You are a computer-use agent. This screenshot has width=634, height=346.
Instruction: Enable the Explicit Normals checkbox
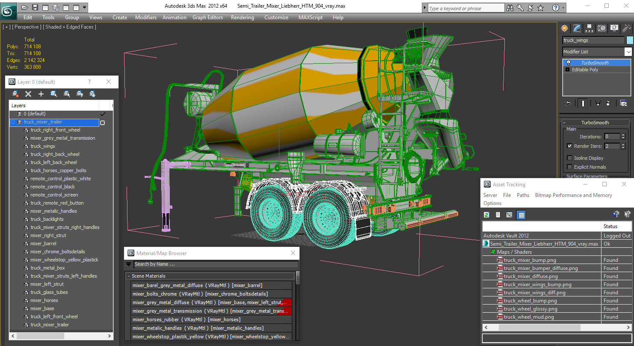coord(569,167)
